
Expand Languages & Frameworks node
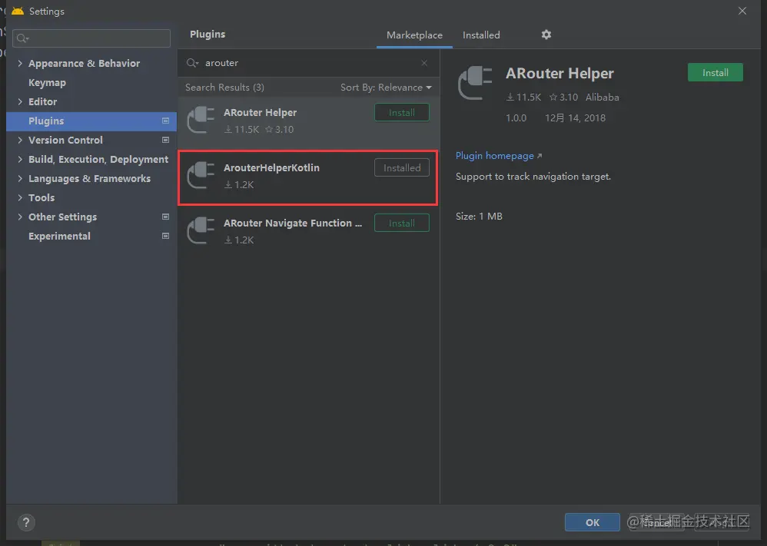20,178
